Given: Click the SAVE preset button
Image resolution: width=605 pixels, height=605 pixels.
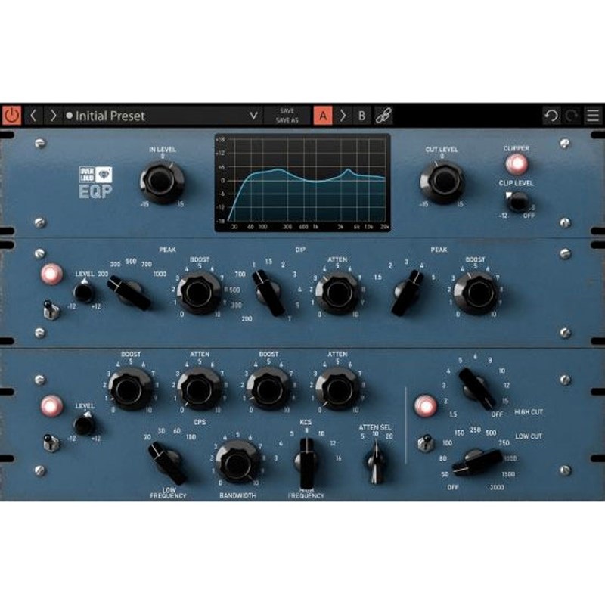Looking at the screenshot, I should (x=287, y=111).
